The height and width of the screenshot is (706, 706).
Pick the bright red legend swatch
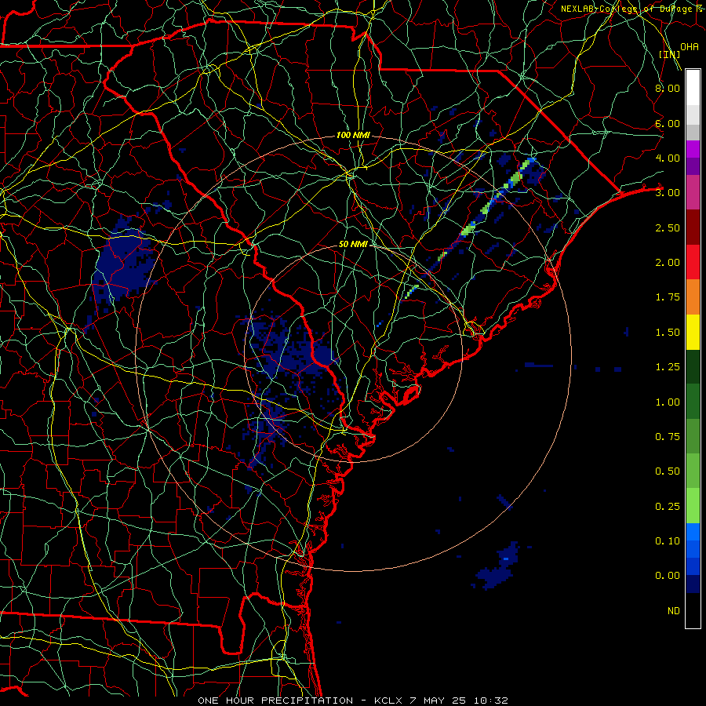[693, 263]
